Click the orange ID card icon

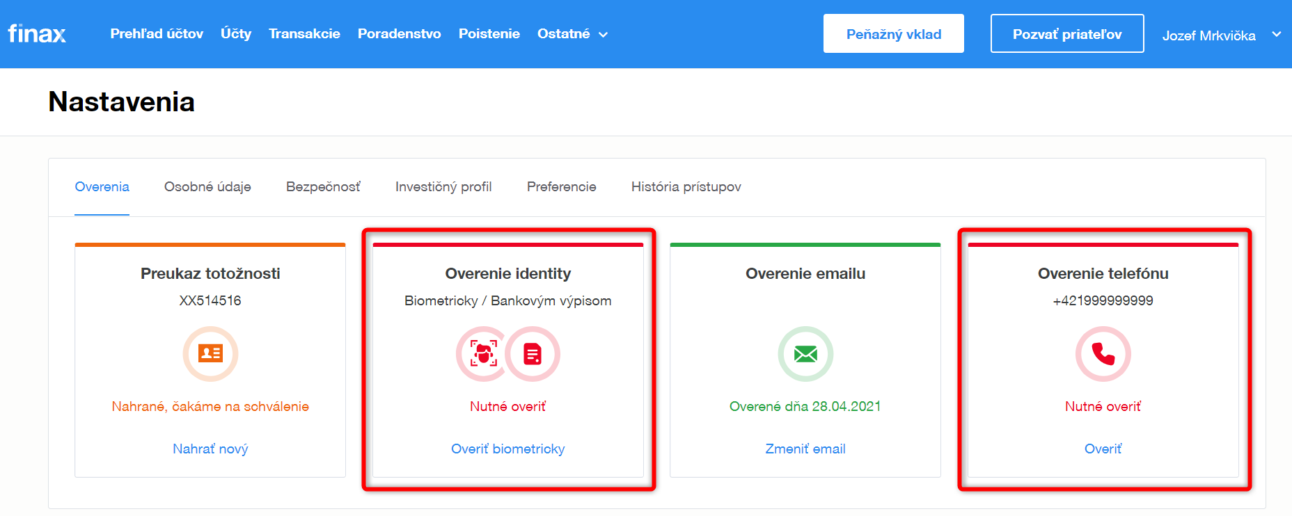pyautogui.click(x=210, y=354)
